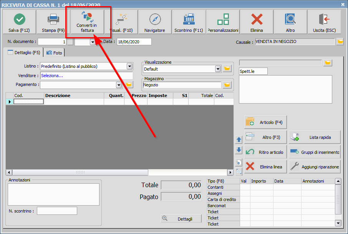
Task: Click the Totale amount field
Action: point(181,185)
